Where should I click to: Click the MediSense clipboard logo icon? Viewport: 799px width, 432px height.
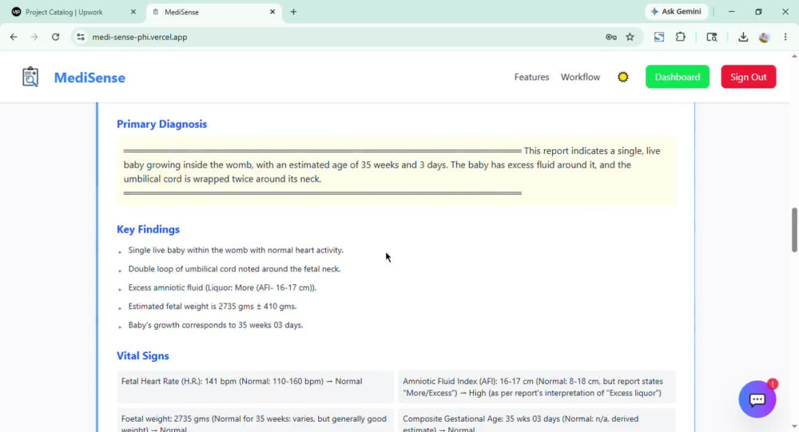pyautogui.click(x=30, y=77)
